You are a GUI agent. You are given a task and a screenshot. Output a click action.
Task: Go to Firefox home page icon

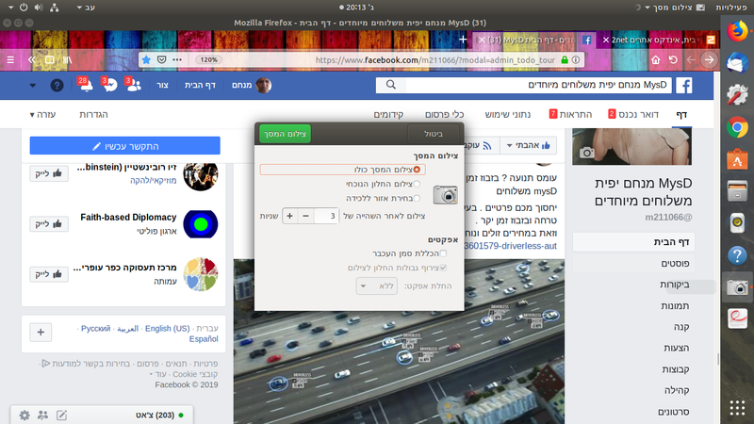click(x=655, y=59)
